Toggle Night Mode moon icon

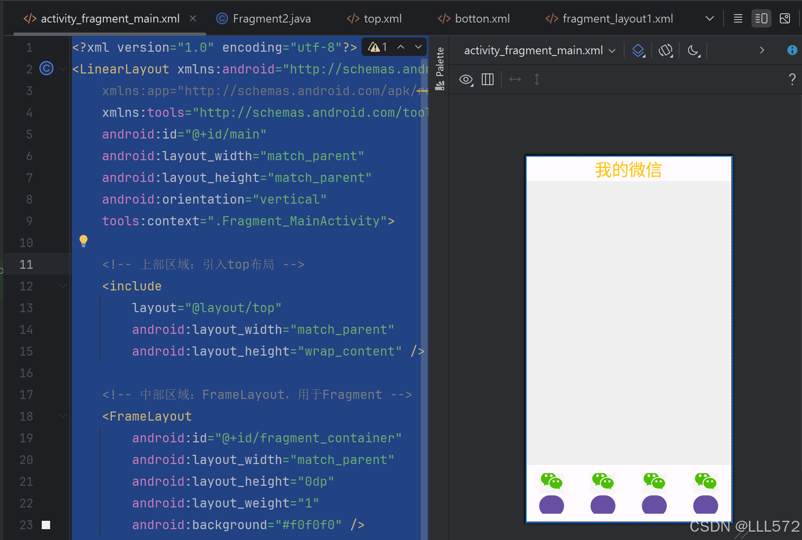coord(693,50)
